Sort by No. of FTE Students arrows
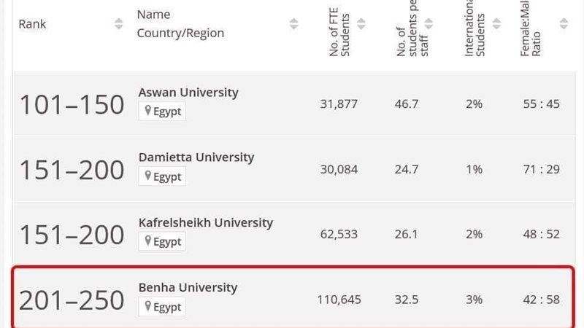Viewport: 584px width, 328px height. 361,24
